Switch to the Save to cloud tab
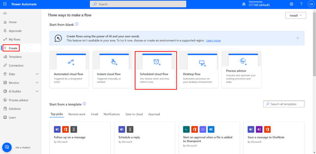The image size is (316, 154). click(134, 114)
